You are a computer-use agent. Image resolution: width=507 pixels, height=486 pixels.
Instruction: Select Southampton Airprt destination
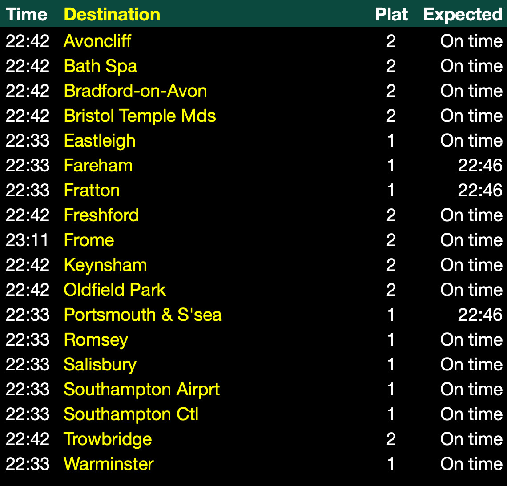pos(141,390)
